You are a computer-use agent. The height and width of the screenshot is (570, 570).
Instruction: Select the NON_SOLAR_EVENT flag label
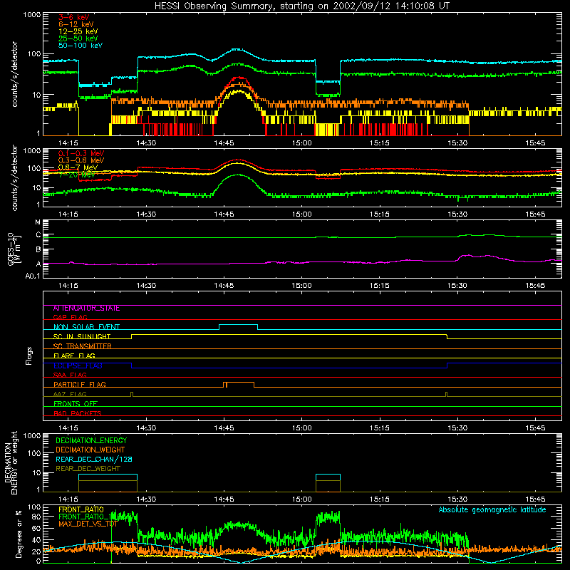point(86,327)
